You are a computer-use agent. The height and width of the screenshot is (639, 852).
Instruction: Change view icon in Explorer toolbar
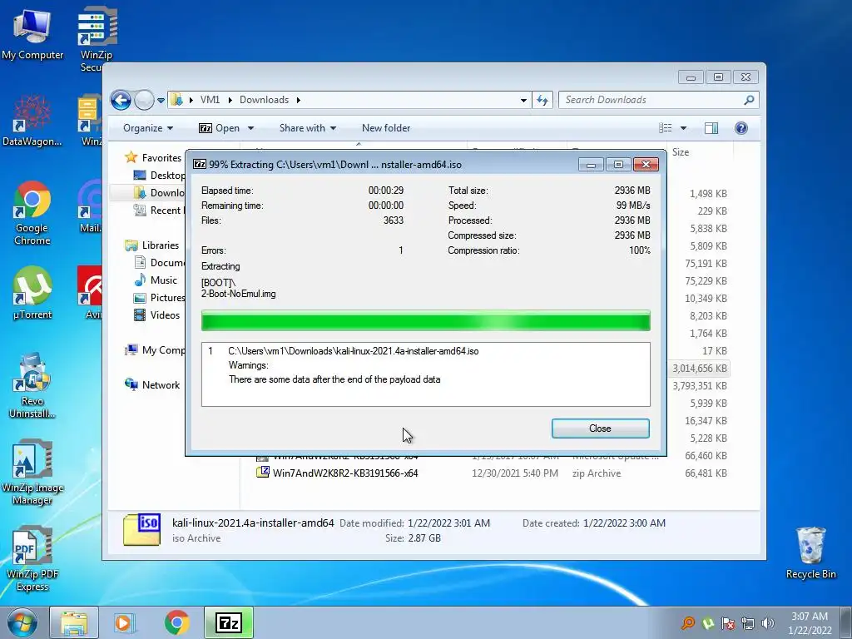tap(666, 127)
